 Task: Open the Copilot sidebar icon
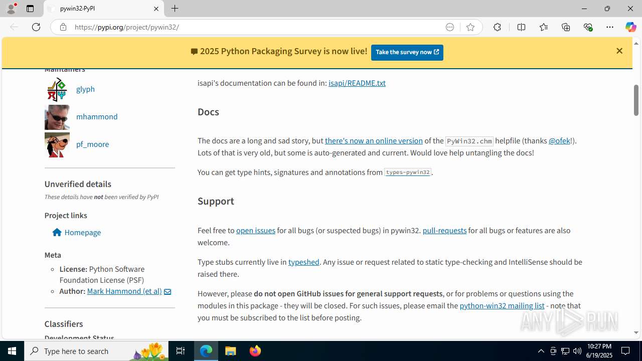coord(630,27)
